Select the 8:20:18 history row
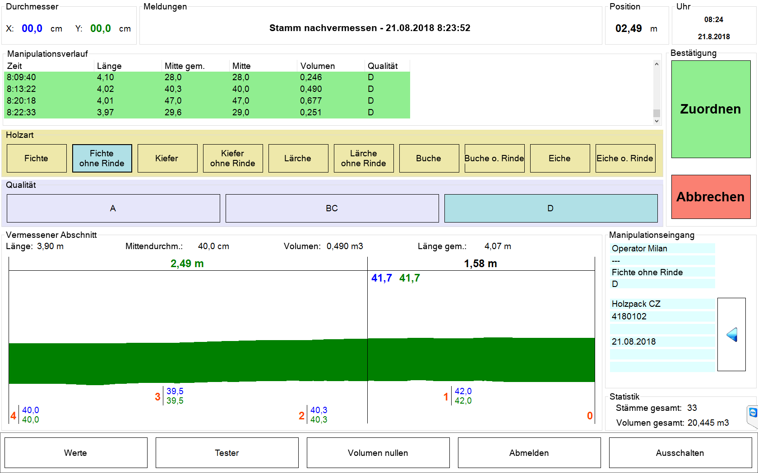758x473 pixels. pyautogui.click(x=207, y=101)
